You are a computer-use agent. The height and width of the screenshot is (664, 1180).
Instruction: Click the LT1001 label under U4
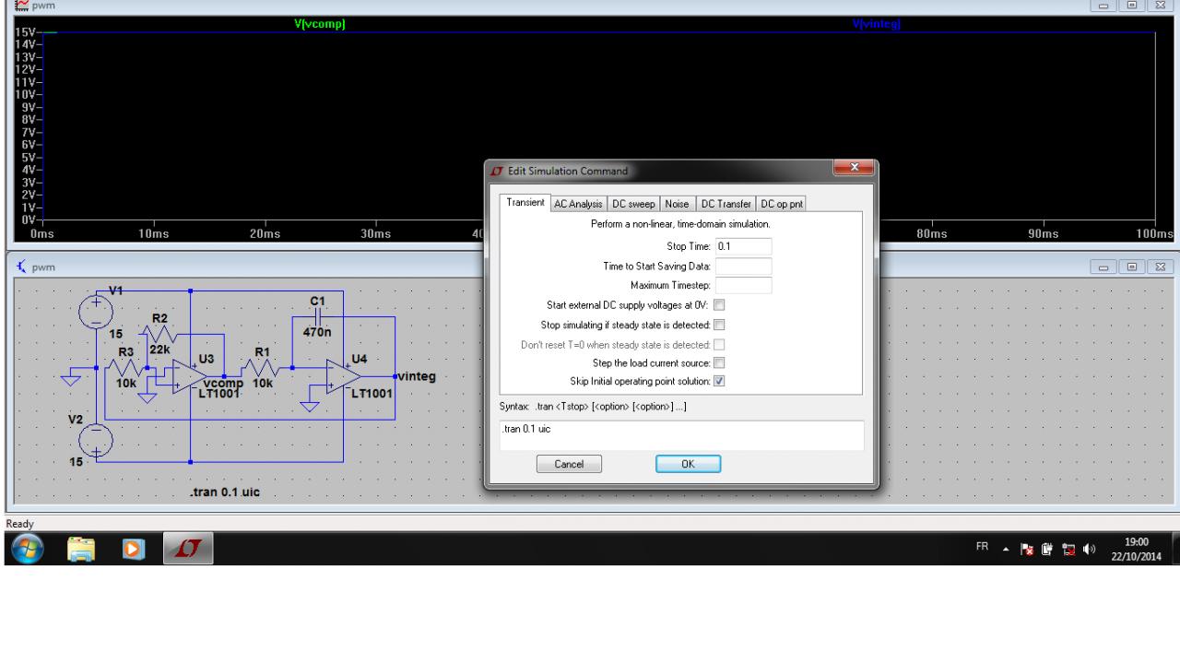click(373, 393)
